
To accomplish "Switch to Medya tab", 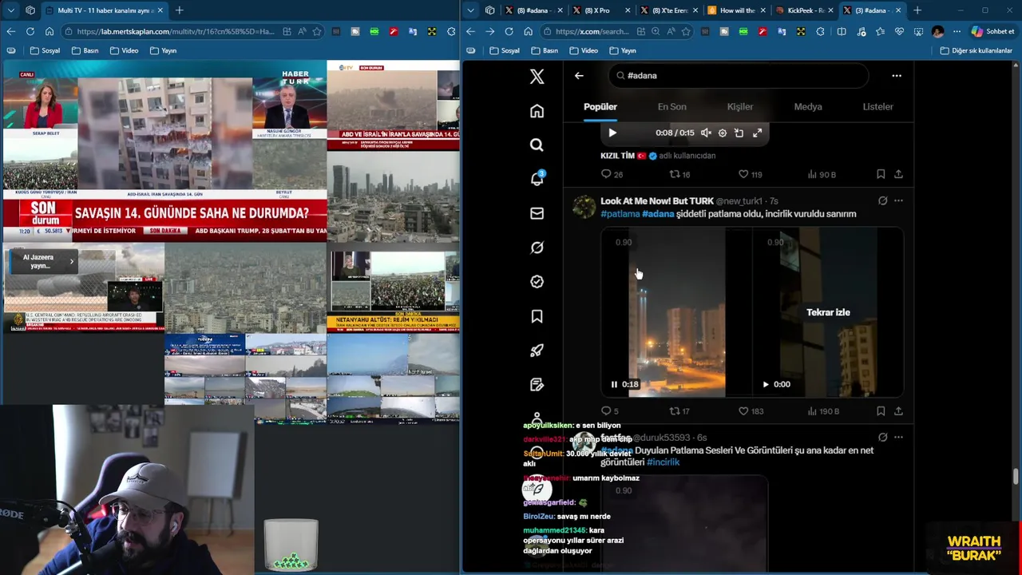I will [808, 107].
